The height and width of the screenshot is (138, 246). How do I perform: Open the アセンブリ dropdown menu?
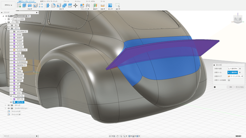coord(85,9)
